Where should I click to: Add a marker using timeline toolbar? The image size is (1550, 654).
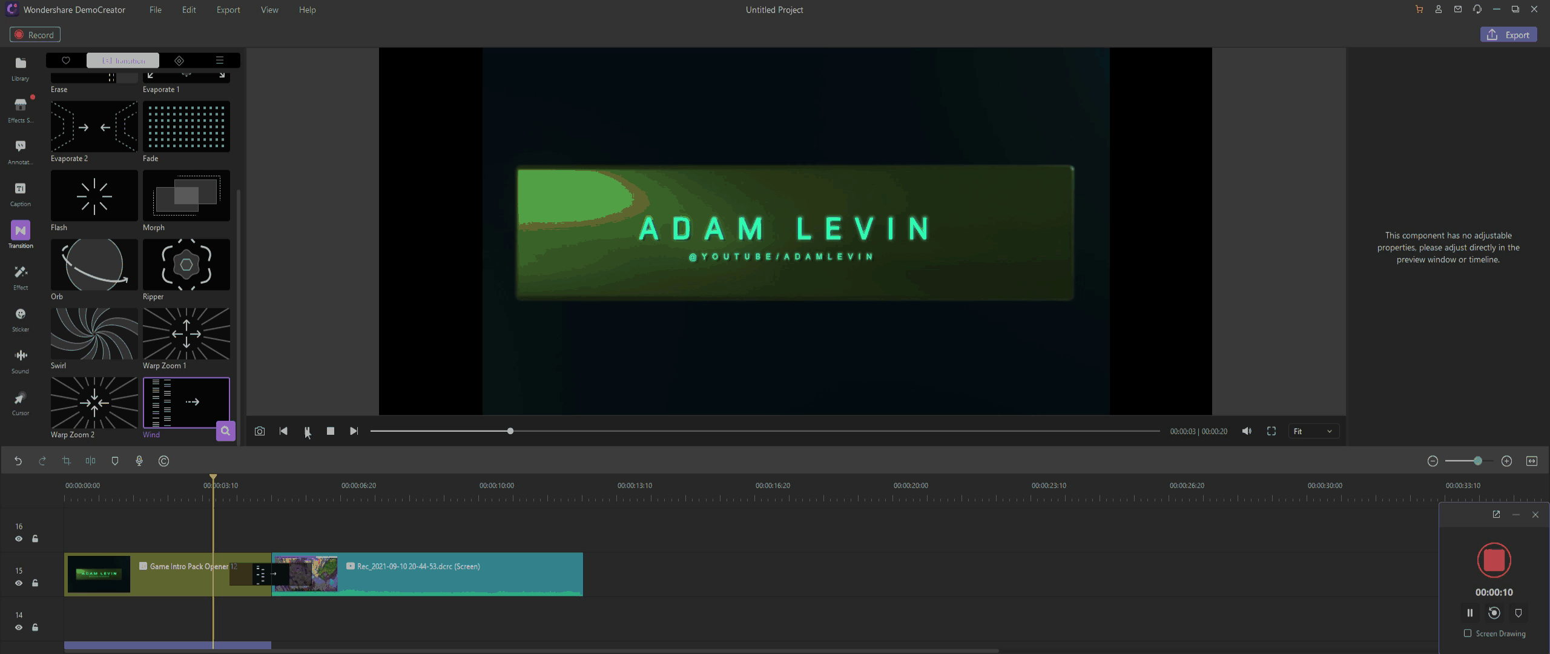[x=115, y=461]
